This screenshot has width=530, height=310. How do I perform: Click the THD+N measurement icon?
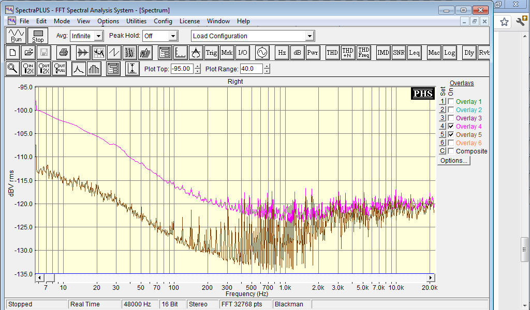pyautogui.click(x=348, y=52)
